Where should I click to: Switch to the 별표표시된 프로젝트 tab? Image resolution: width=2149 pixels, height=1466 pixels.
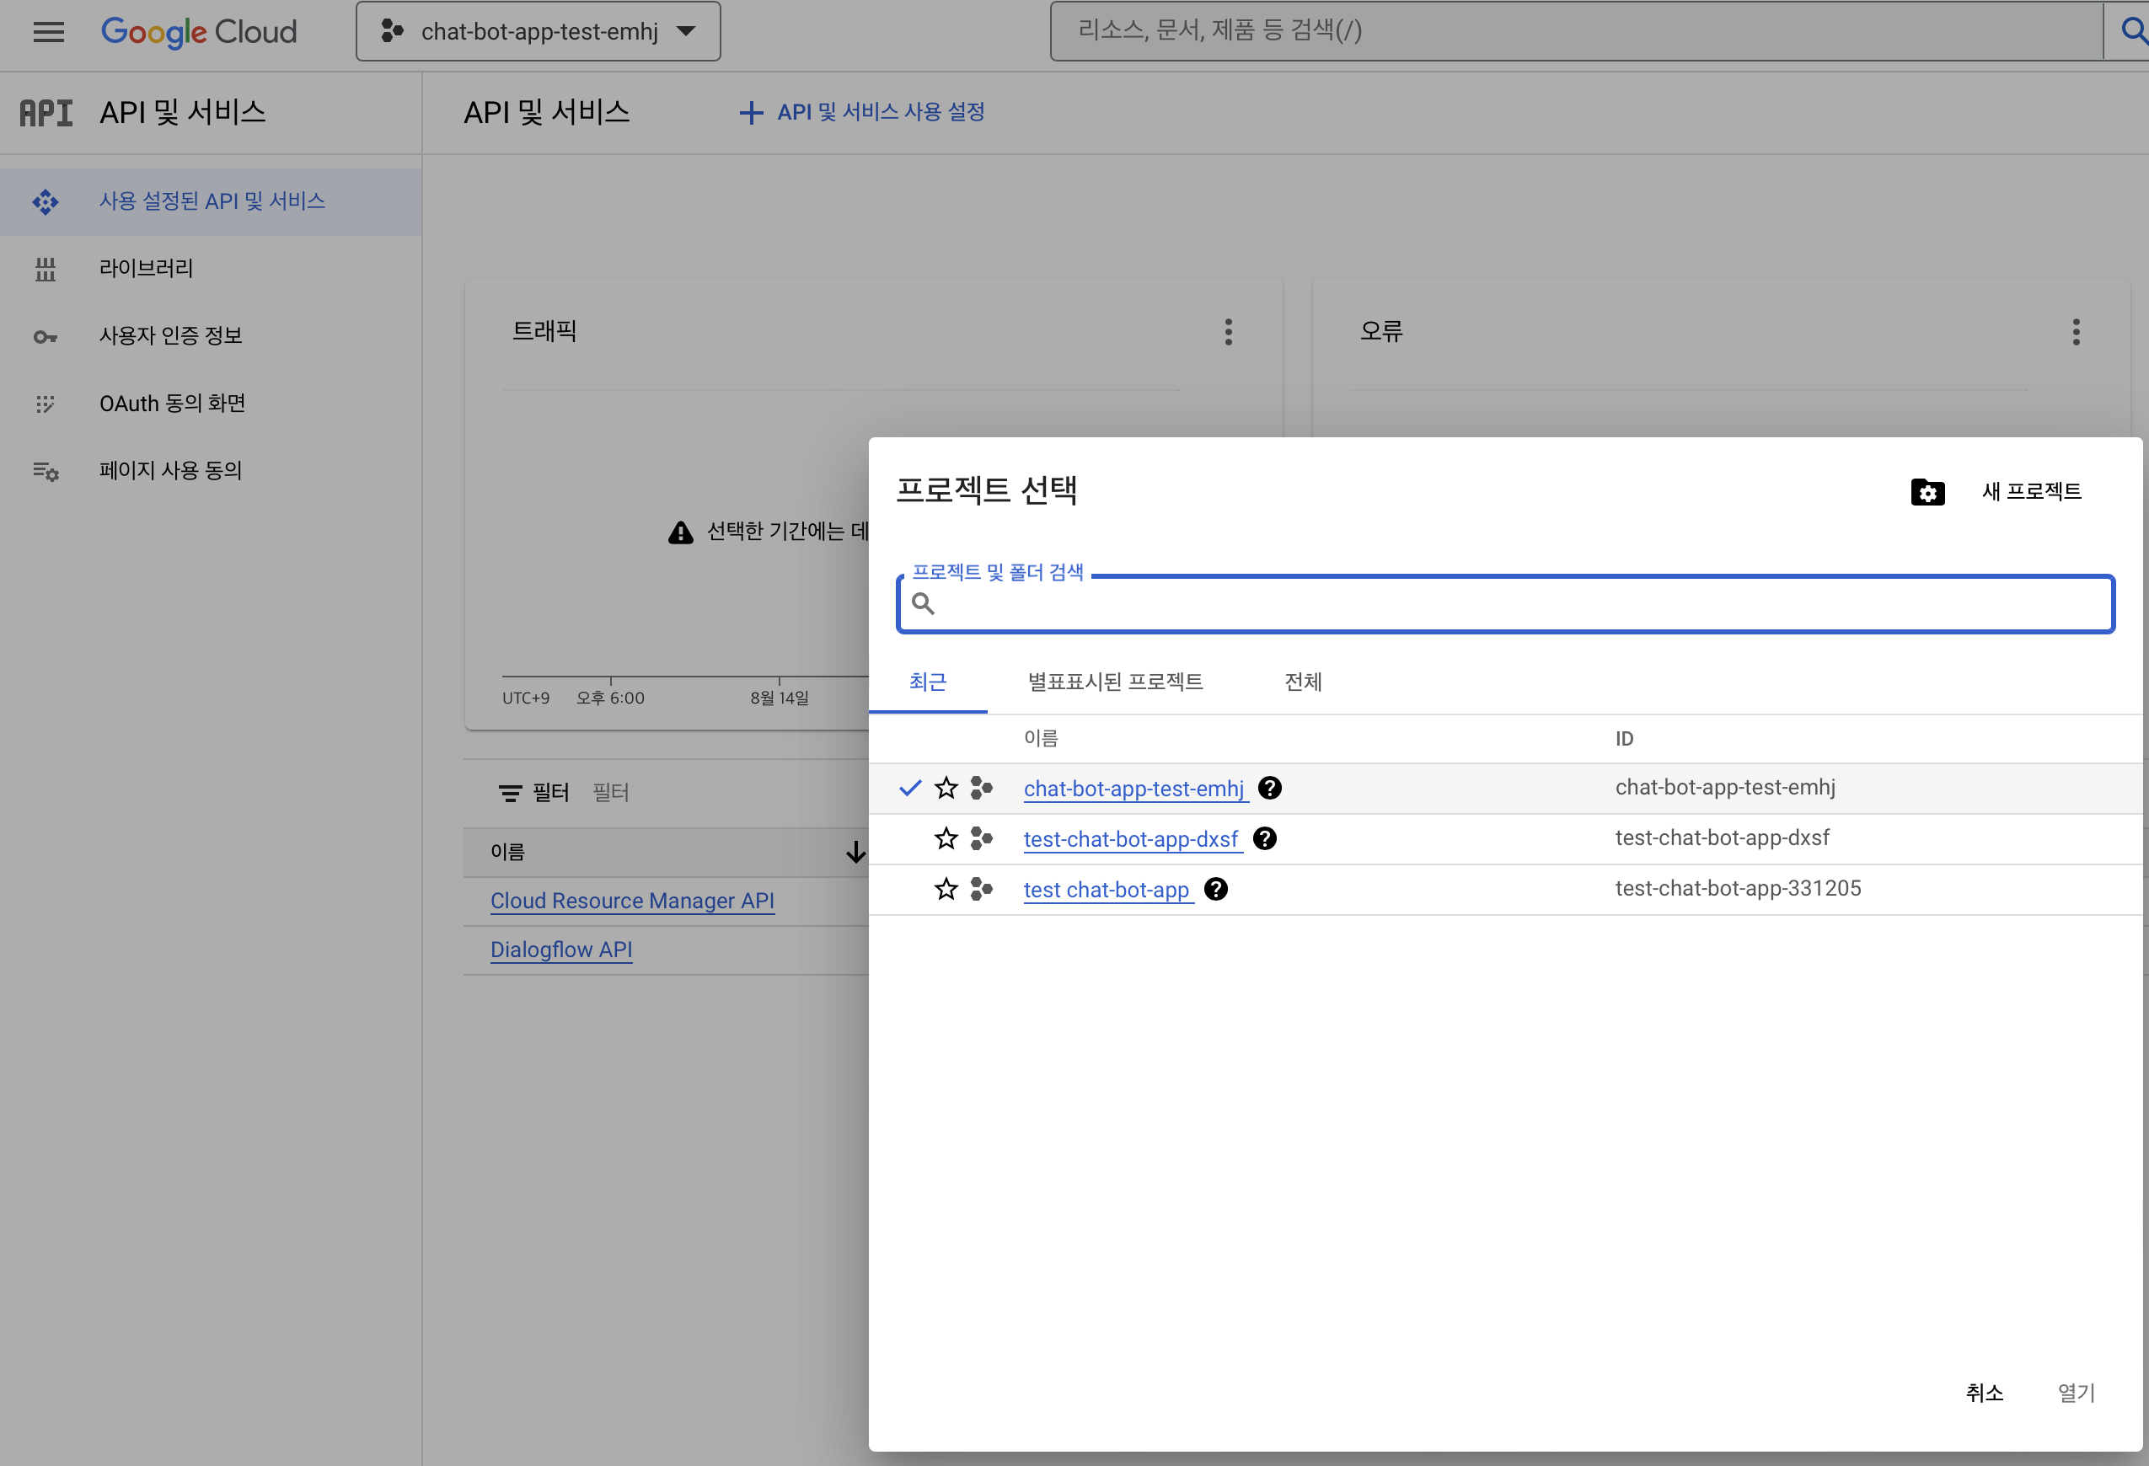coord(1114,682)
